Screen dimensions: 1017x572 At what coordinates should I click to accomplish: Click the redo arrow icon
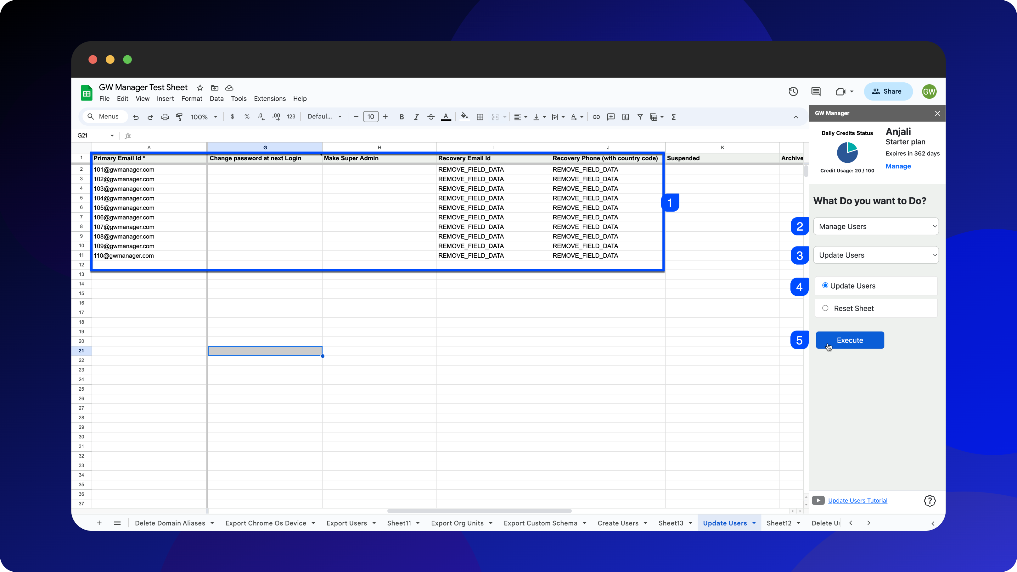point(149,117)
